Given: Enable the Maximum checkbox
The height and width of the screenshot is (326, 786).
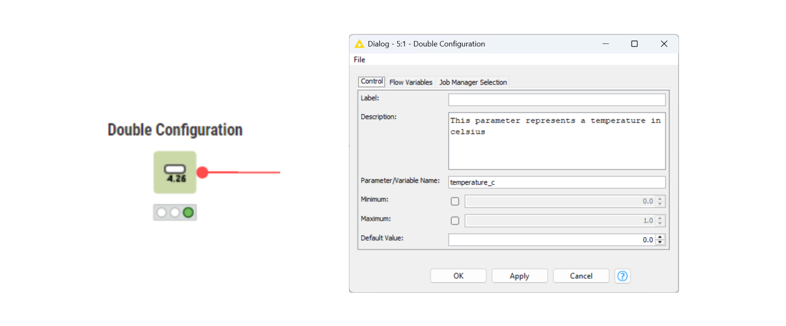Looking at the screenshot, I should (455, 221).
